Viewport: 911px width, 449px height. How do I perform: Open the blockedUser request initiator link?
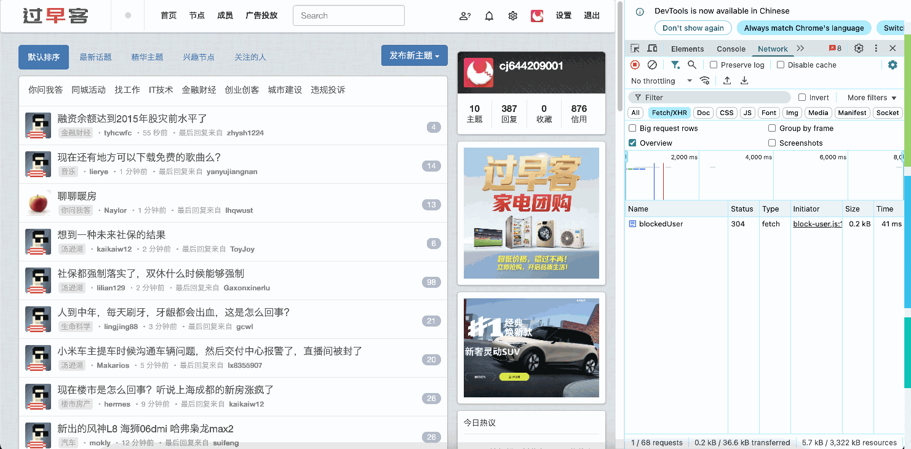pyautogui.click(x=816, y=224)
